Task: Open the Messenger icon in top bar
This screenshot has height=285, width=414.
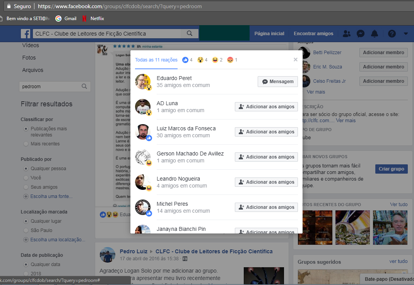Action: [361, 34]
